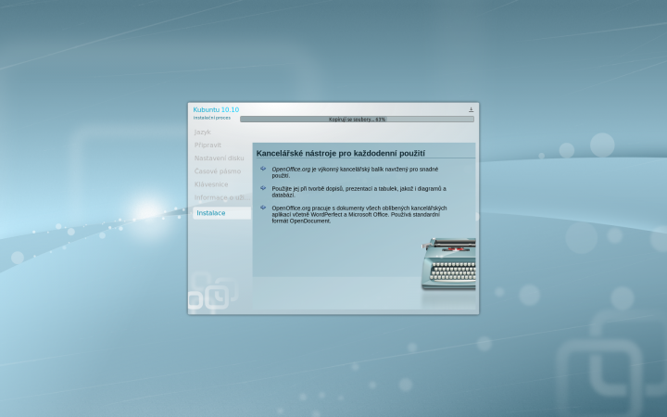Click the file copy progress bar
667x417 pixels.
click(x=357, y=120)
